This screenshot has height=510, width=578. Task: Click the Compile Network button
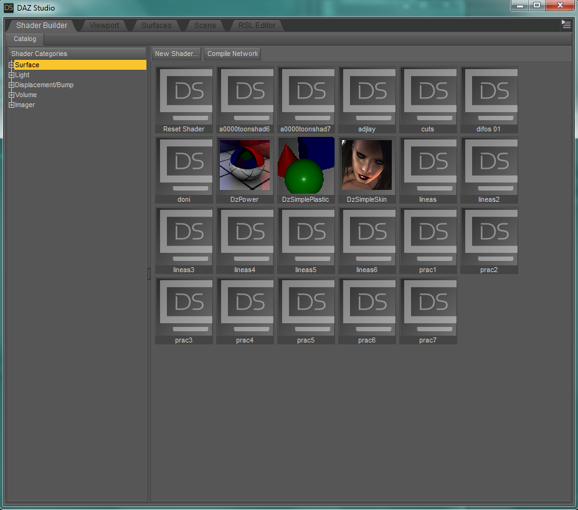coord(232,54)
